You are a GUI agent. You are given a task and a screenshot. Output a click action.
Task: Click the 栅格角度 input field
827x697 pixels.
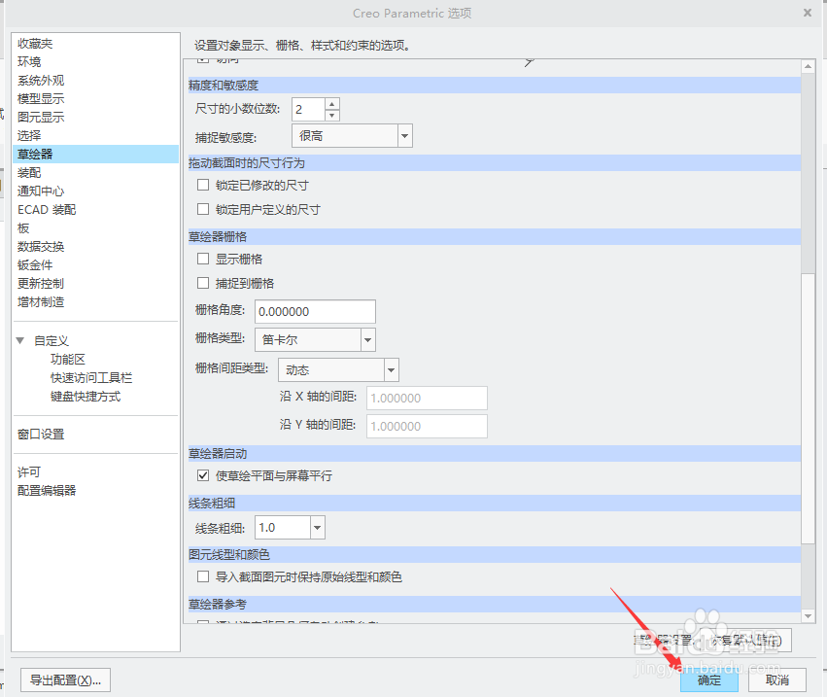(x=315, y=311)
